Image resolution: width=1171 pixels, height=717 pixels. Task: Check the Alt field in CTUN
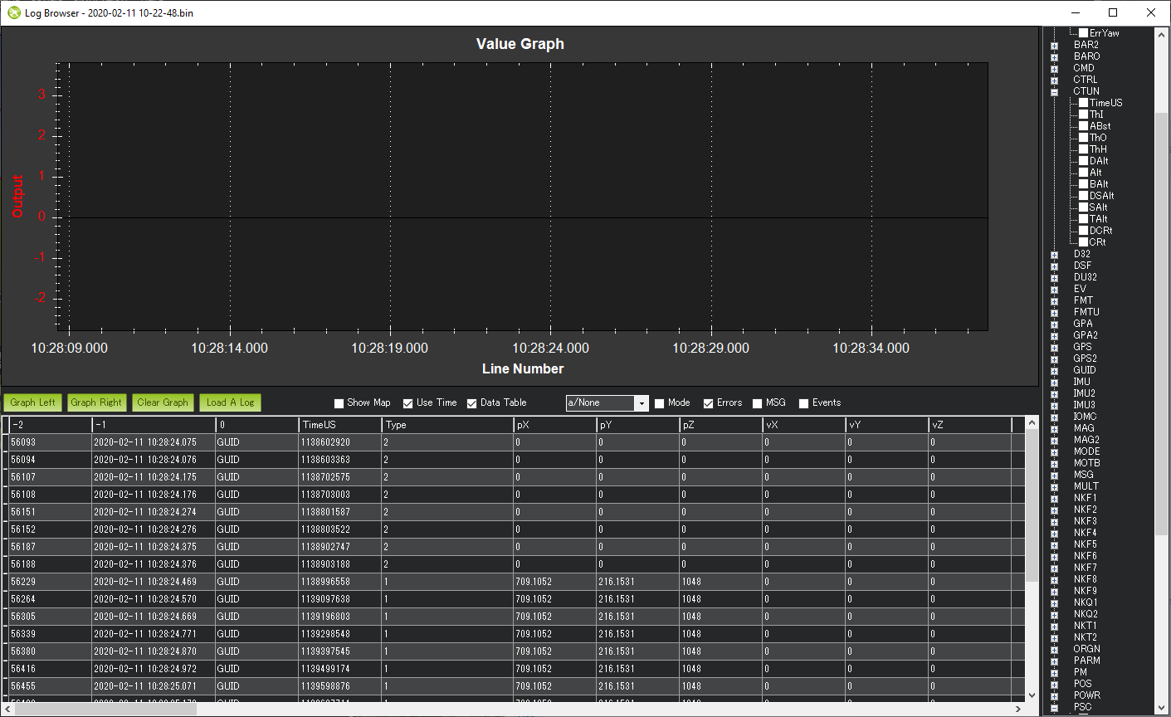tap(1083, 172)
